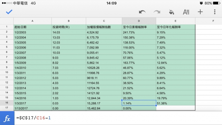Viewport: 222px width, 125px height.
Task: Select cell D16 containing 1.14%
Action: point(139,103)
